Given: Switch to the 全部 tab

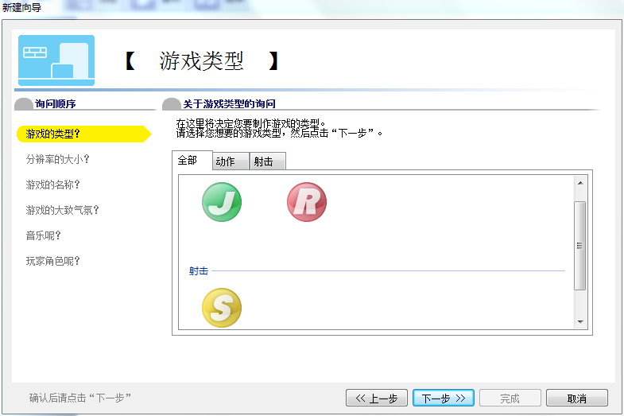Looking at the screenshot, I should 192,161.
